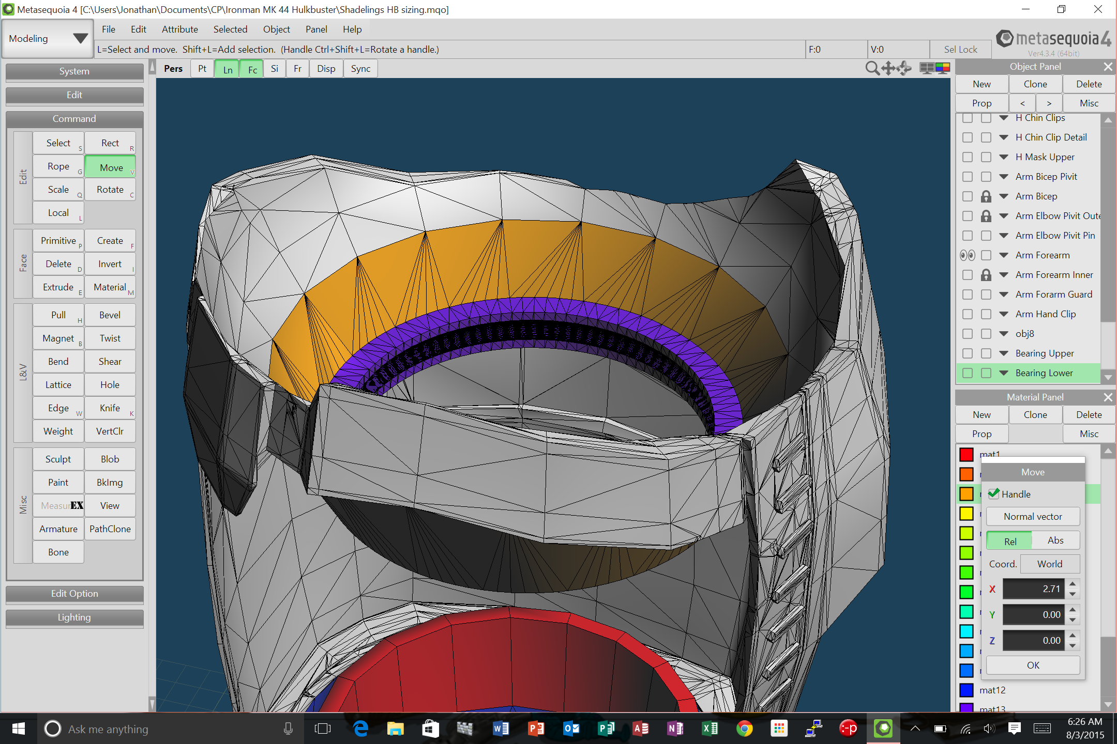Open the Panel menu
The width and height of the screenshot is (1117, 744).
point(316,29)
